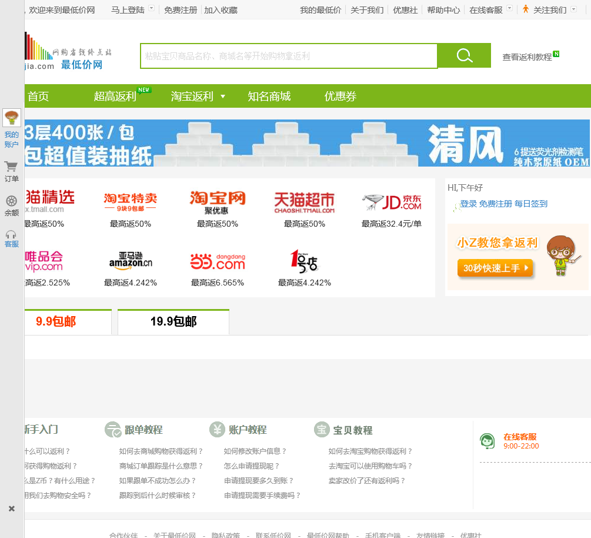
Task: Open 跟踪到后什么时候审核？ link
Action: tap(158, 496)
